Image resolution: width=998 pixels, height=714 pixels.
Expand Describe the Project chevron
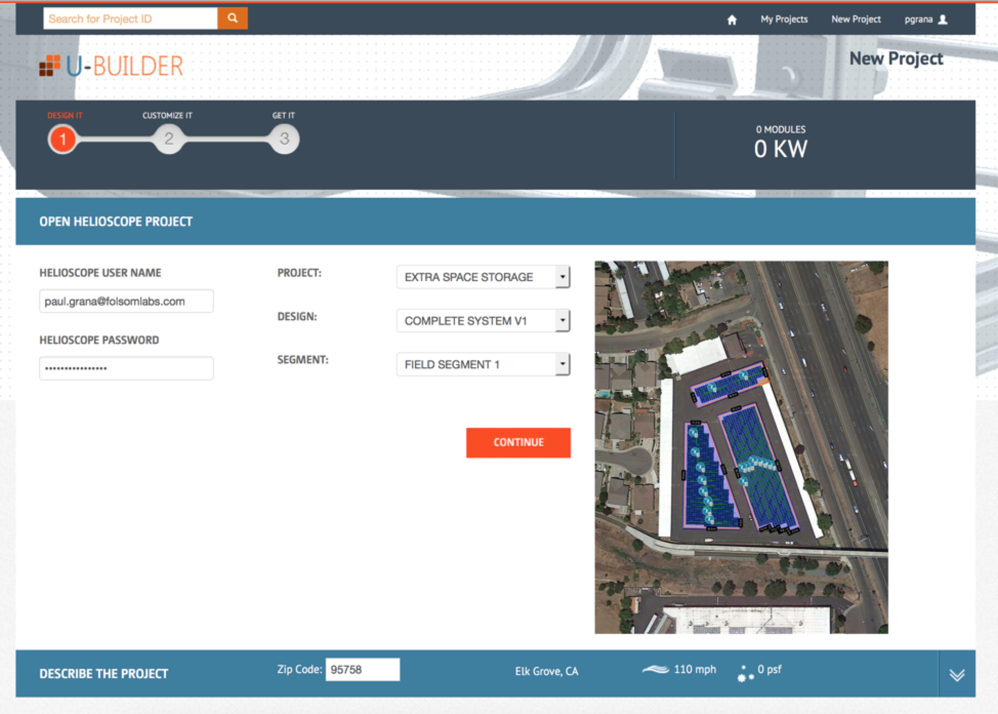(957, 674)
